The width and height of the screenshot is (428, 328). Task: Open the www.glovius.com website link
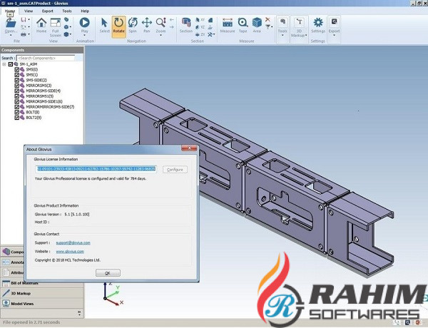tap(70, 251)
